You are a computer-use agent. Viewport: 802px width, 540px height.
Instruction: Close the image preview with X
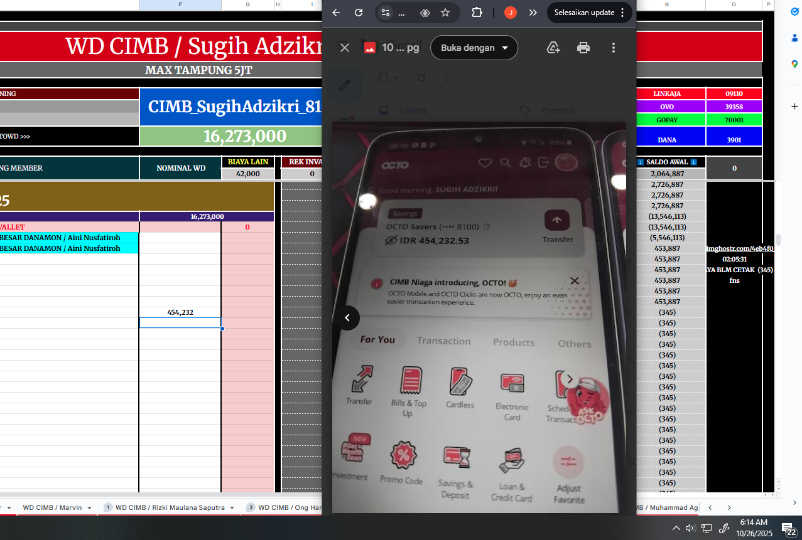coord(345,48)
